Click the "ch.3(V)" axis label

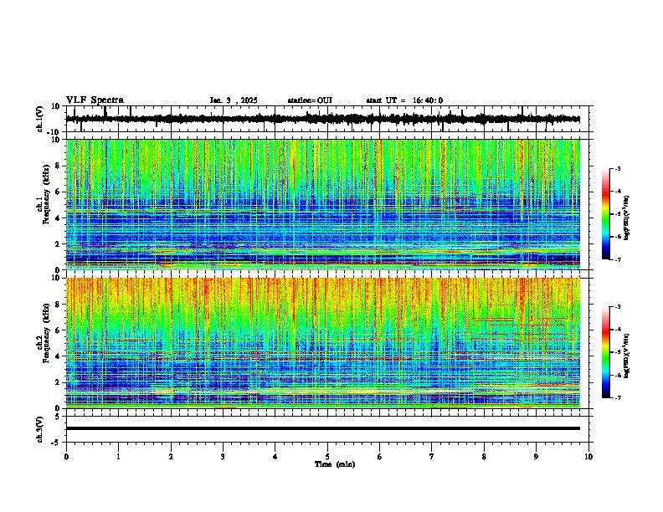click(x=40, y=429)
